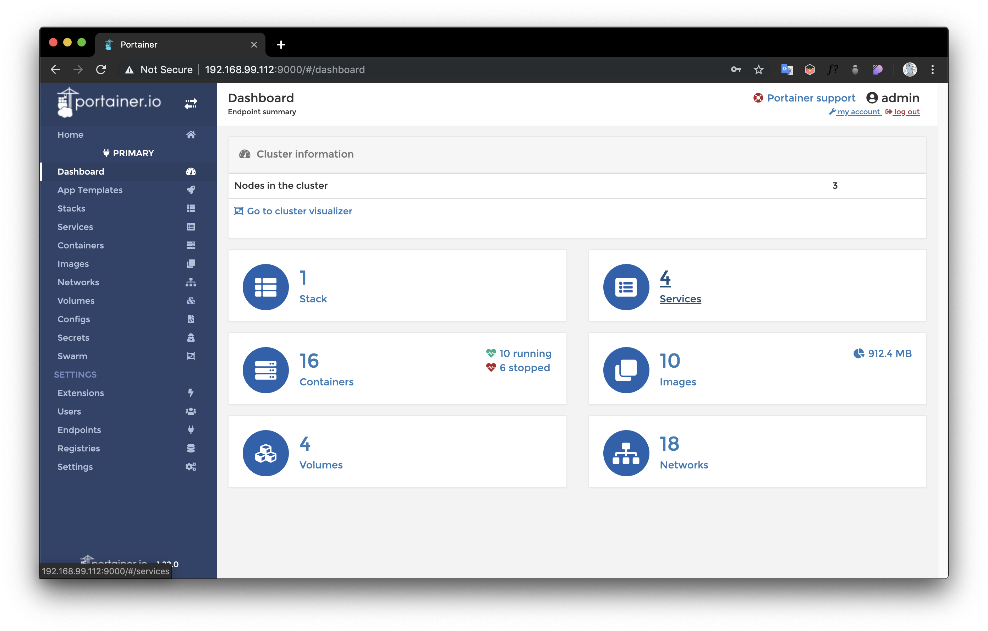Viewport: 988px width, 631px height.
Task: Click the Endpoints plug icon
Action: click(190, 429)
